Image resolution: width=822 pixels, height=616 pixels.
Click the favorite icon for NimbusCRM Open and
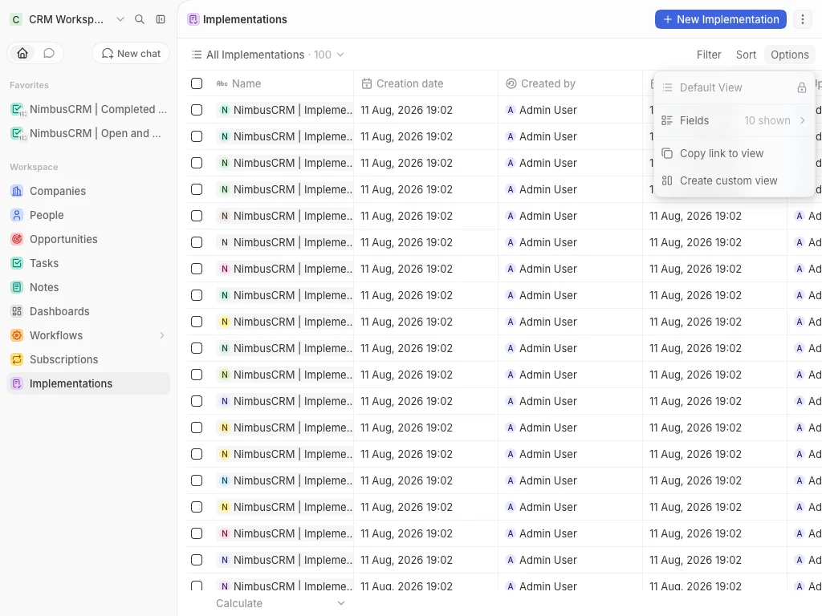pos(18,134)
